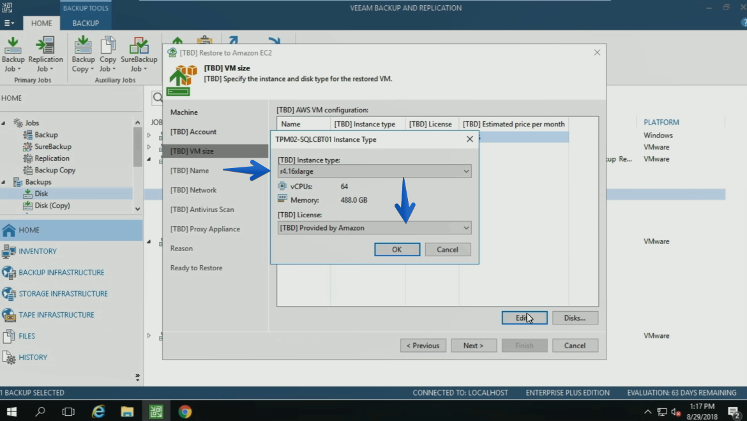Open the License dropdown

(374, 228)
